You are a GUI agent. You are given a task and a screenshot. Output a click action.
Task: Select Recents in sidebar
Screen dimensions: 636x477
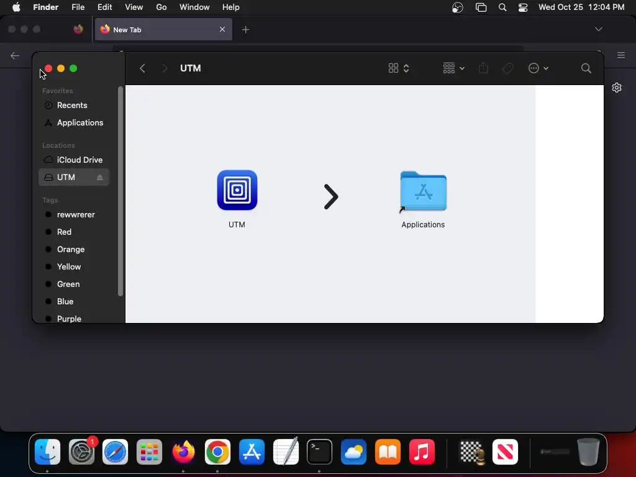click(74, 105)
